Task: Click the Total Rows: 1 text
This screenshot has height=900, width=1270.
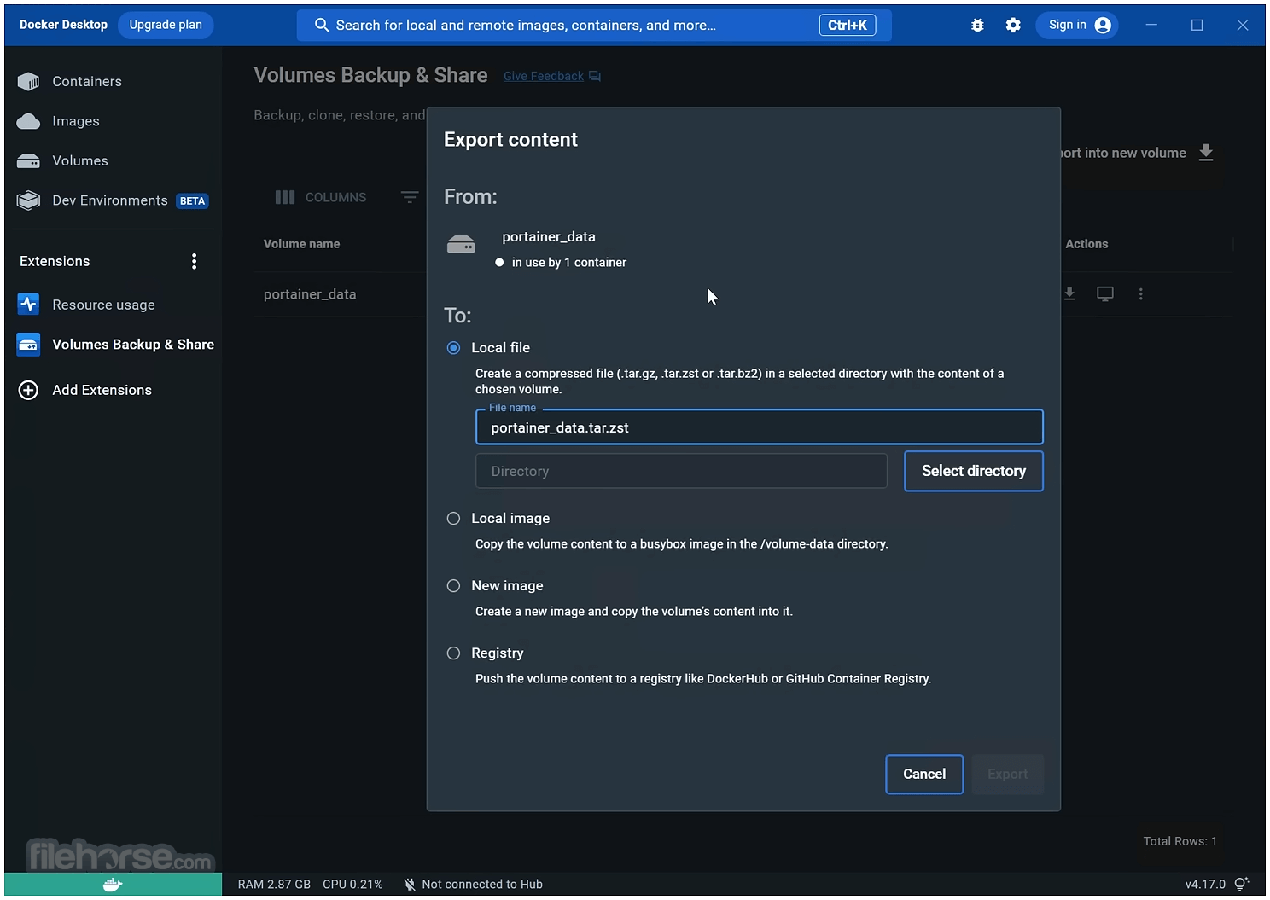Action: click(1180, 841)
